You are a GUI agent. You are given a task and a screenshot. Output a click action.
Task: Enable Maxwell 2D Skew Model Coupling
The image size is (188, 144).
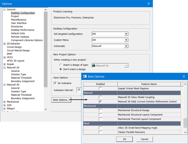[x=100, y=97]
